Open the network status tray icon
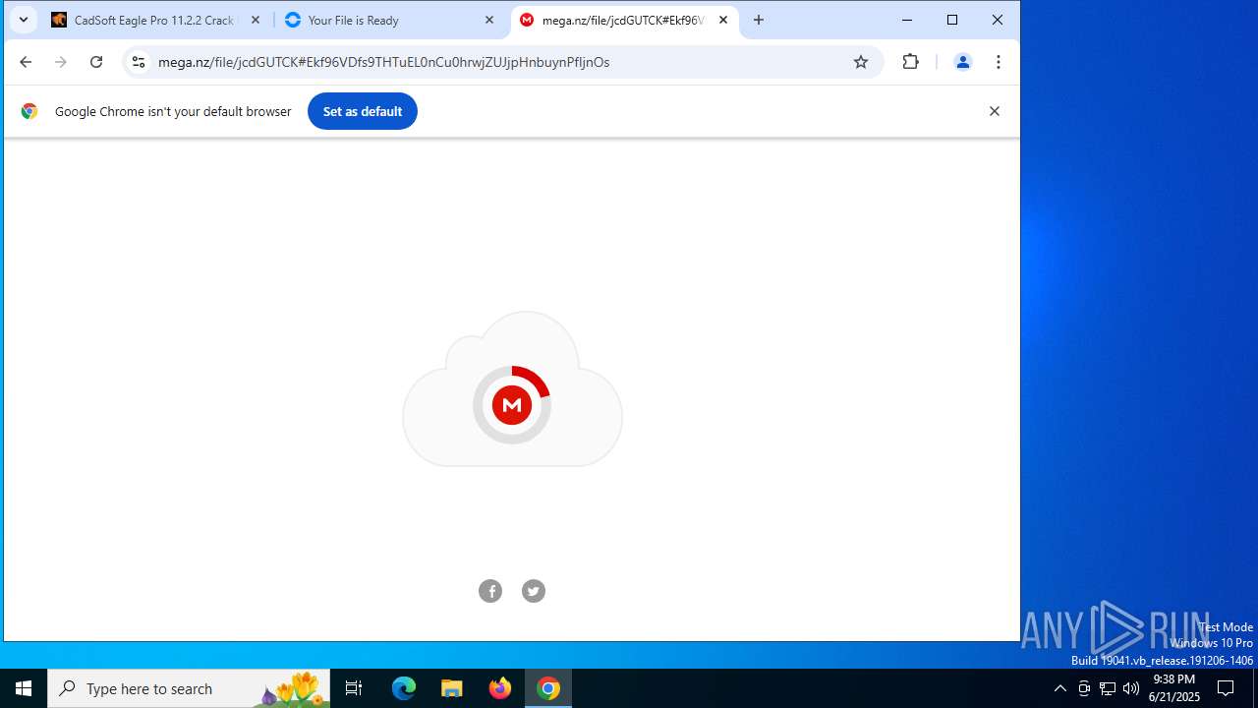 click(x=1108, y=688)
